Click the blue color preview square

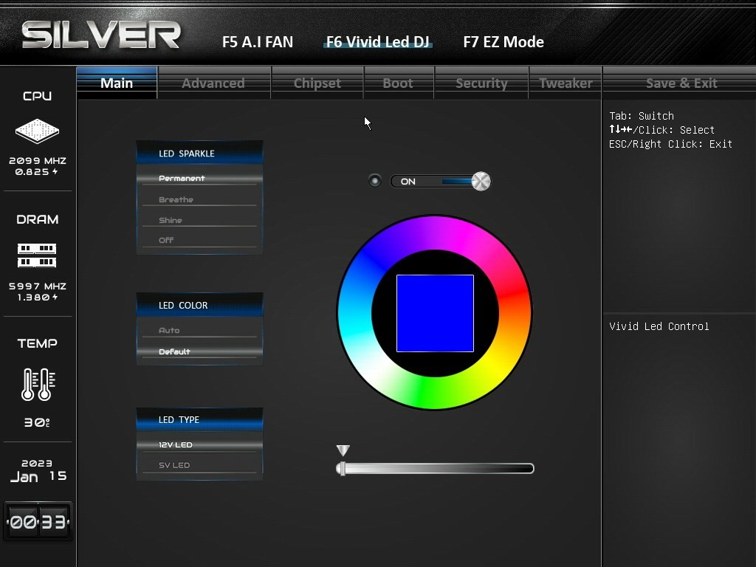point(435,313)
